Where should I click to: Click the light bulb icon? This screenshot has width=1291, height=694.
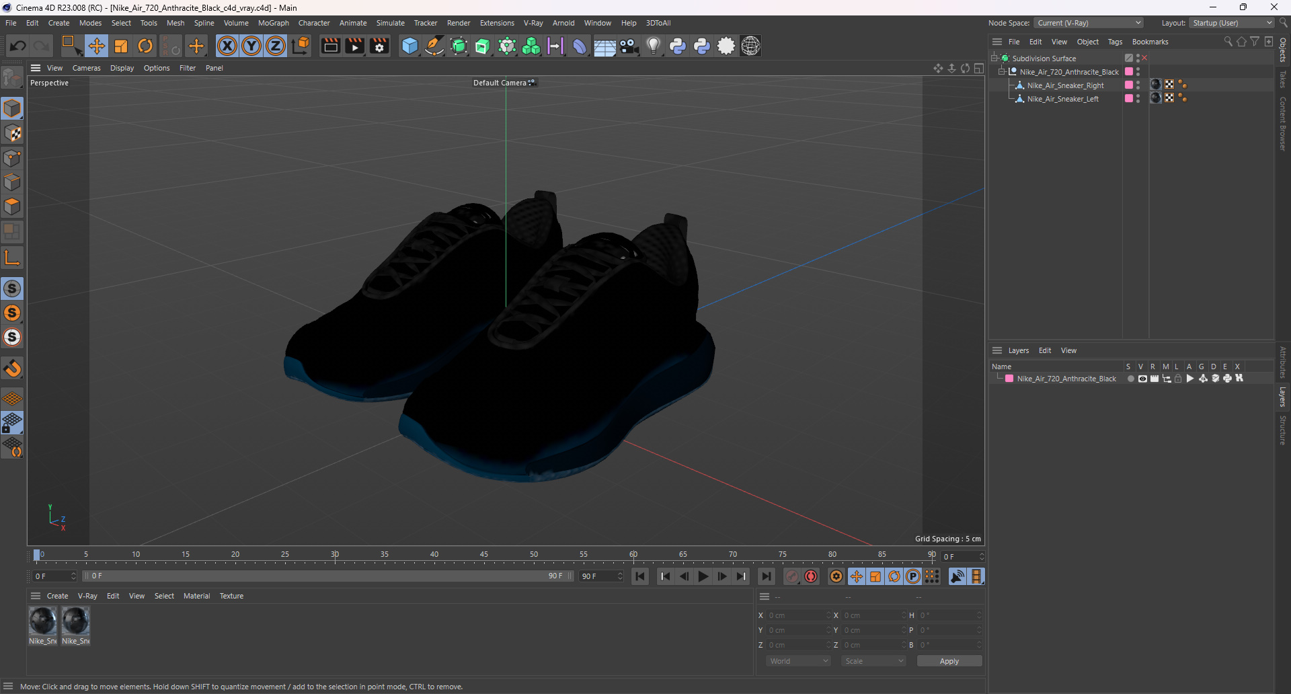[654, 46]
